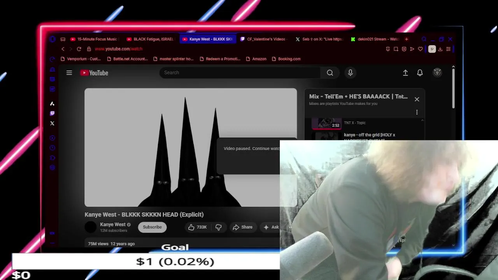Open the Twitch sidebar icon
The width and height of the screenshot is (498, 280).
click(52, 114)
